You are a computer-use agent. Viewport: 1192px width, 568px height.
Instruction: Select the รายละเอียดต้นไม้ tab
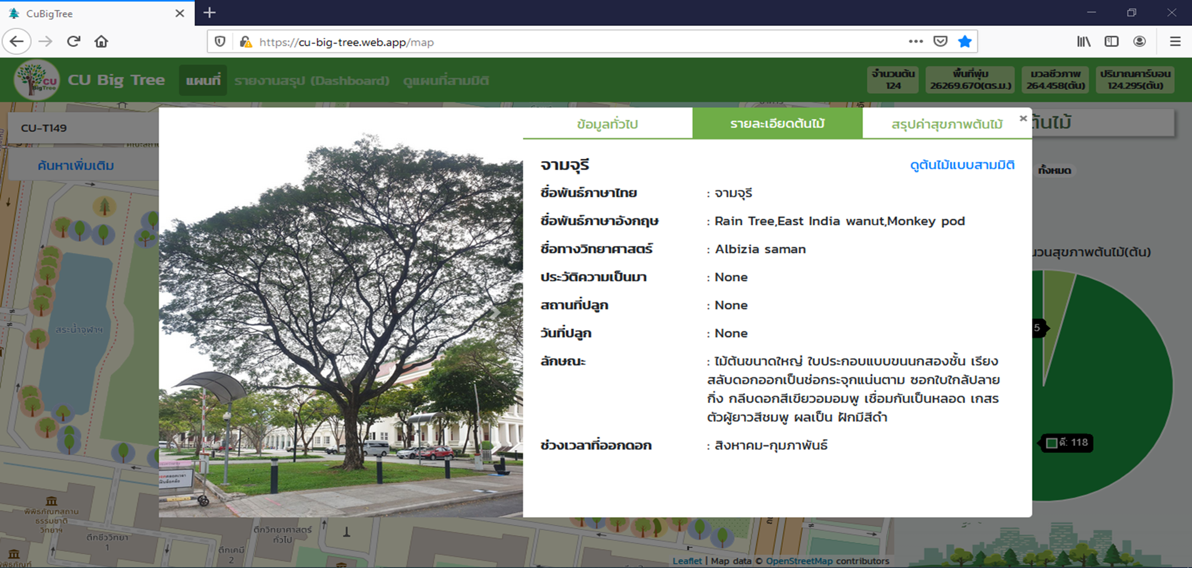(x=777, y=124)
